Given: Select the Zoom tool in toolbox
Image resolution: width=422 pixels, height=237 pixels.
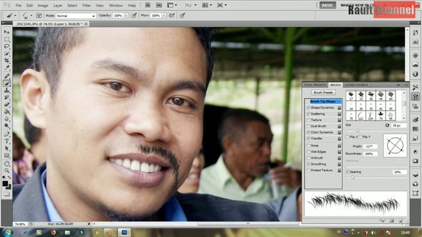Looking at the screenshot, I should point(7,171).
